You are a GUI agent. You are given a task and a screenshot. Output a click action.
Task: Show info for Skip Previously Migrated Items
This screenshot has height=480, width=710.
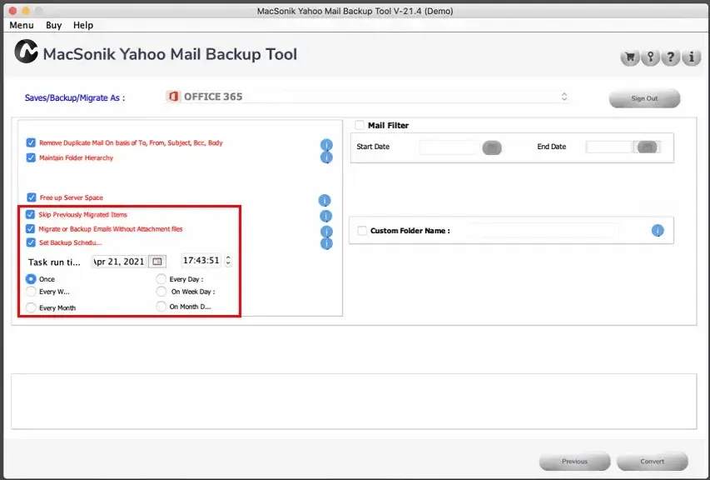click(x=325, y=216)
